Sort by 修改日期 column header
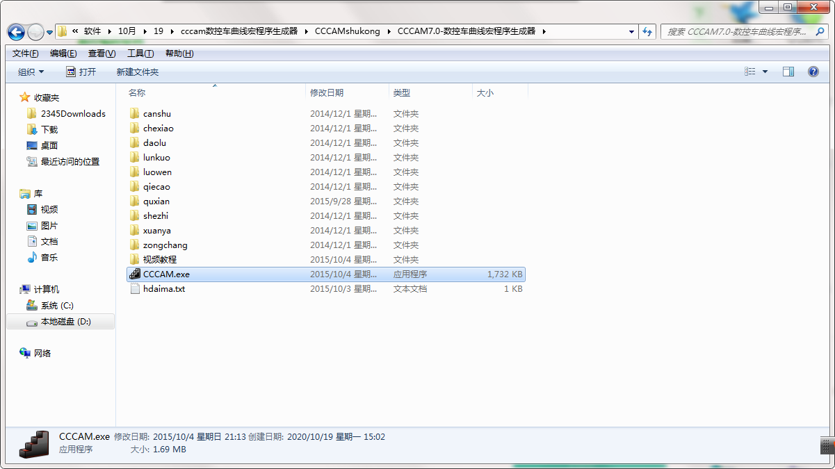The height and width of the screenshot is (469, 835). 327,92
